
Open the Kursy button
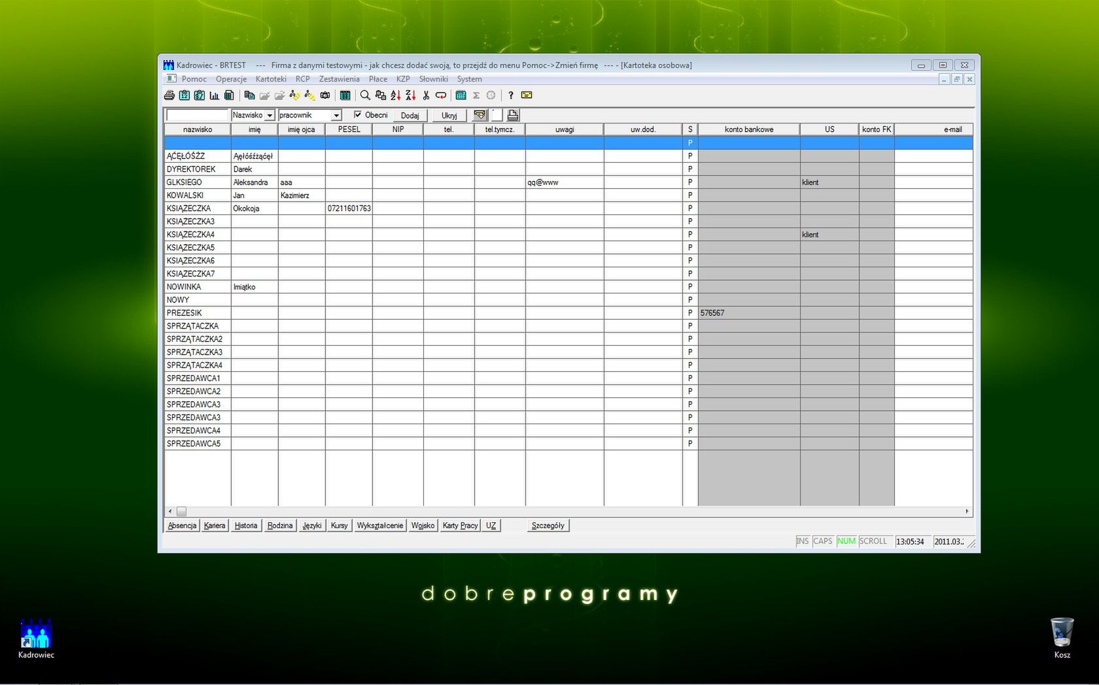coord(339,526)
